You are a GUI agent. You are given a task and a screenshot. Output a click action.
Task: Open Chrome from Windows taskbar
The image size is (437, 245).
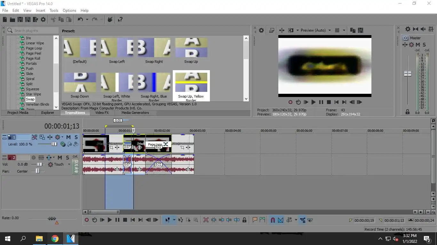(55, 239)
